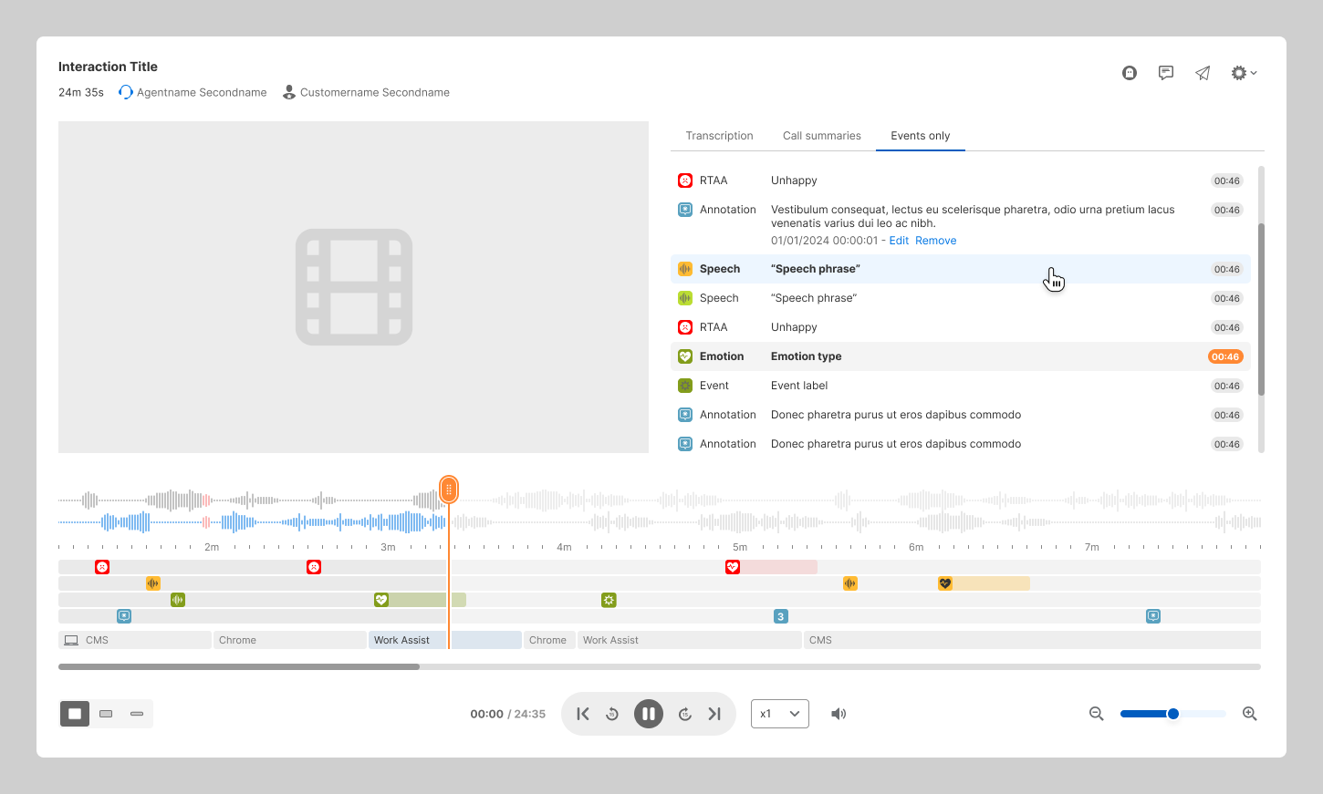Click the rewind seconds icon

[x=612, y=714]
